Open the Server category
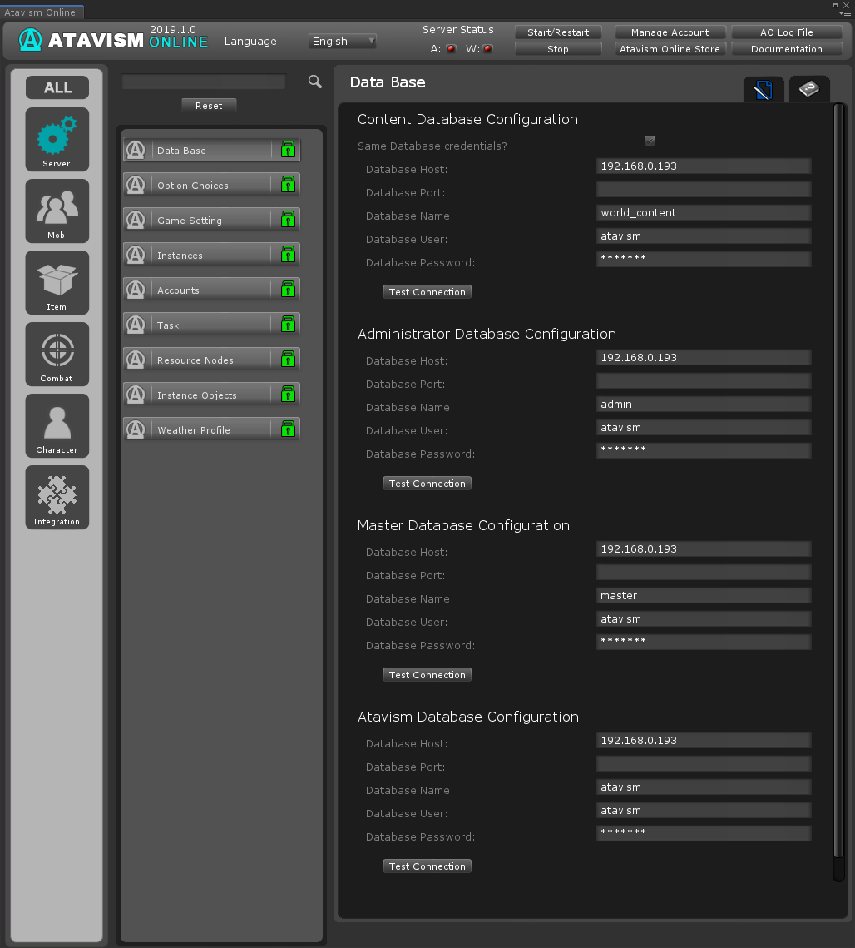This screenshot has width=855, height=948. tap(57, 139)
